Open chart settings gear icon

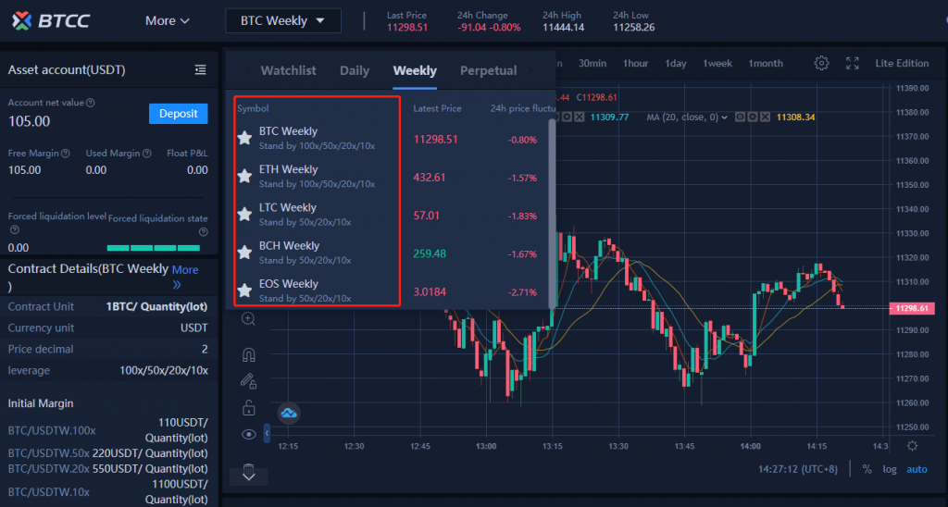(x=821, y=63)
